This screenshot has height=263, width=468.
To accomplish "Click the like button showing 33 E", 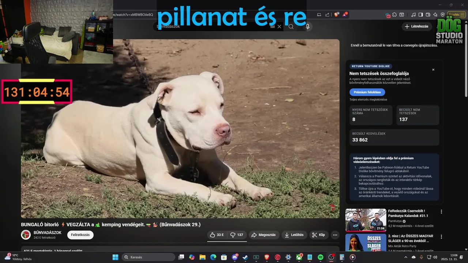I will [217, 235].
